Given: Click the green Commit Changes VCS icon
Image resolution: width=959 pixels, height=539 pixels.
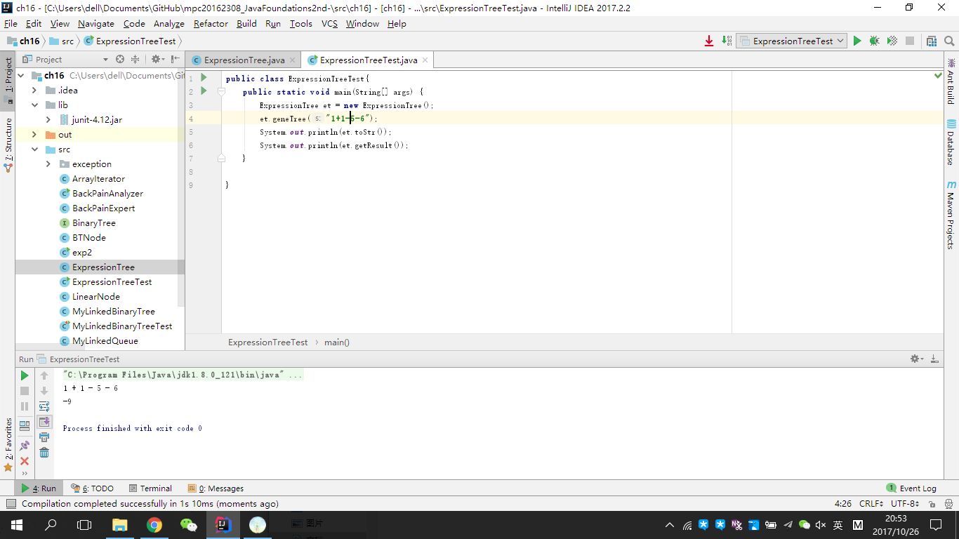Looking at the screenshot, I should point(727,41).
